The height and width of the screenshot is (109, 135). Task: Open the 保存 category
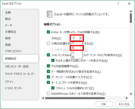point(8,38)
